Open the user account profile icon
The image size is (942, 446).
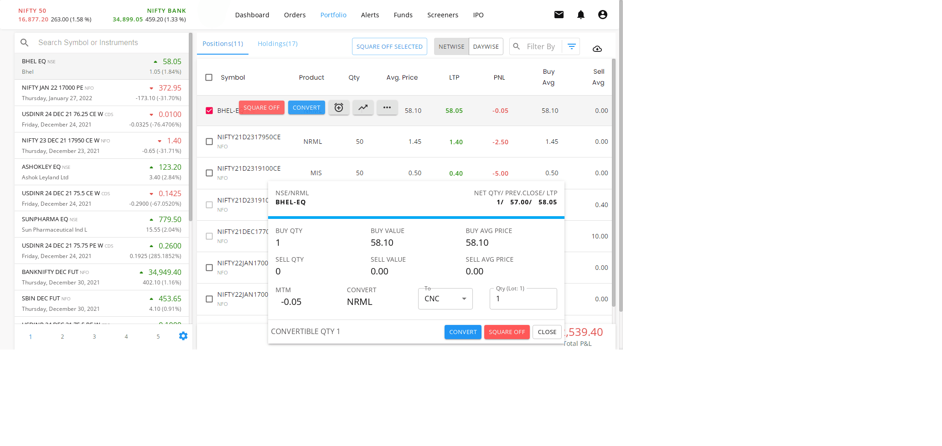point(602,15)
